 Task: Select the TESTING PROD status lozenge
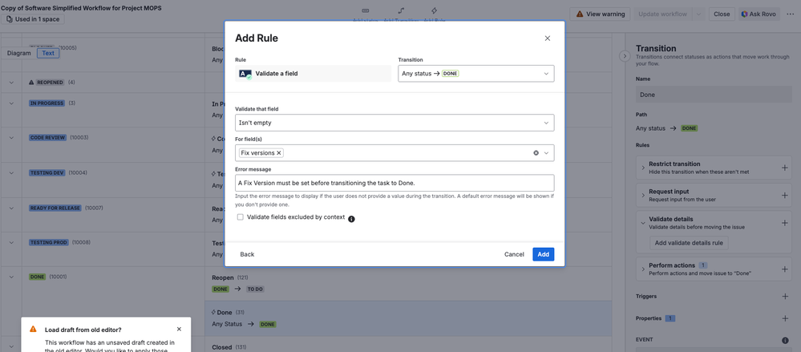(x=49, y=242)
